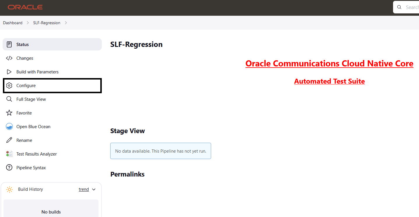419x217 pixels.
Task: Click the Build History sun status indicator
Action: [x=9, y=189]
